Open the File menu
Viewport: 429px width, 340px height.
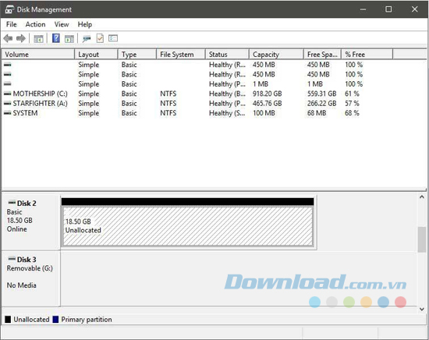12,24
